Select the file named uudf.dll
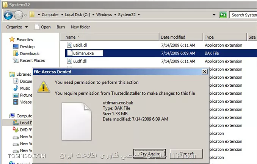This screenshot has width=257, height=164. tap(80, 61)
